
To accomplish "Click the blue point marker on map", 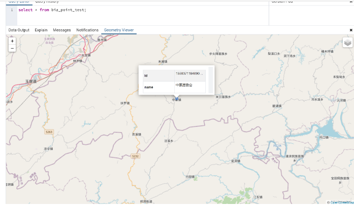I will point(177,99).
